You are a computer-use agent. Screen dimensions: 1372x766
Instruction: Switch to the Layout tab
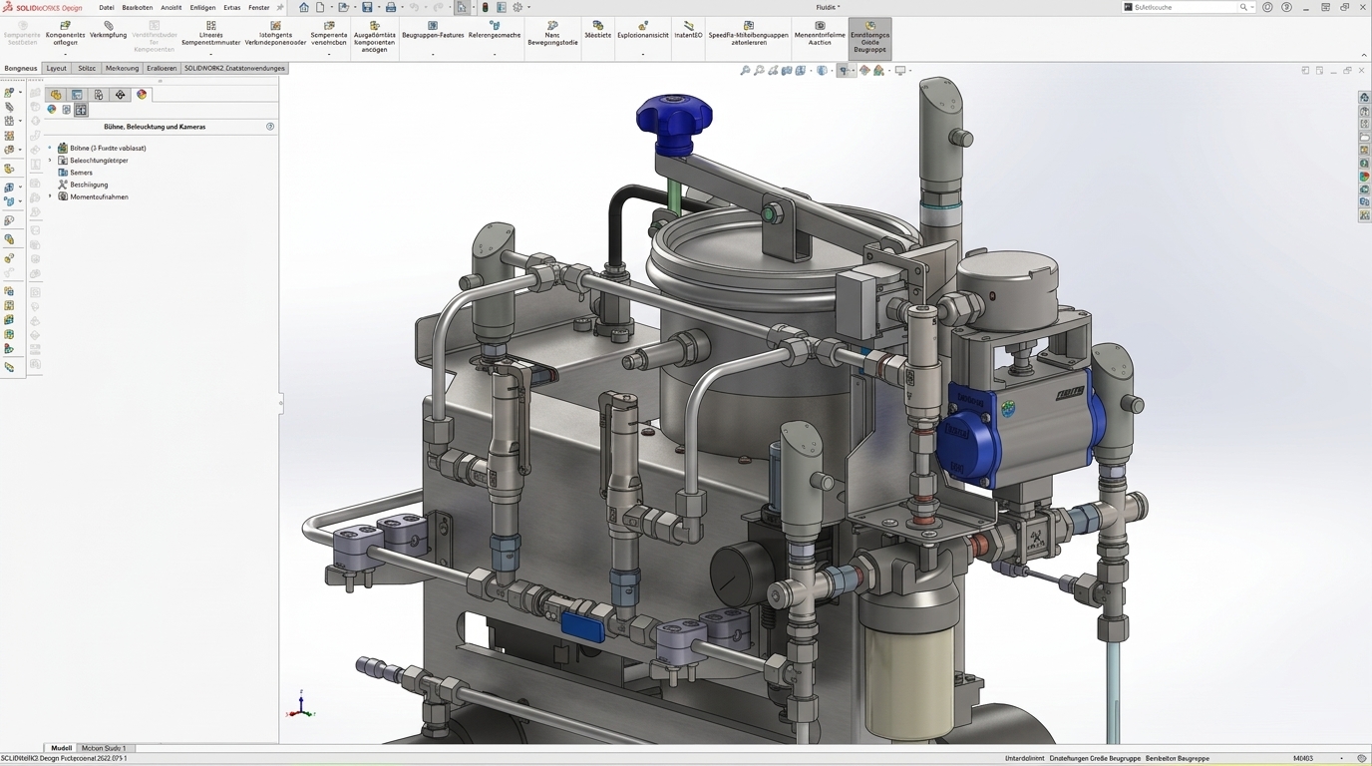tap(56, 68)
